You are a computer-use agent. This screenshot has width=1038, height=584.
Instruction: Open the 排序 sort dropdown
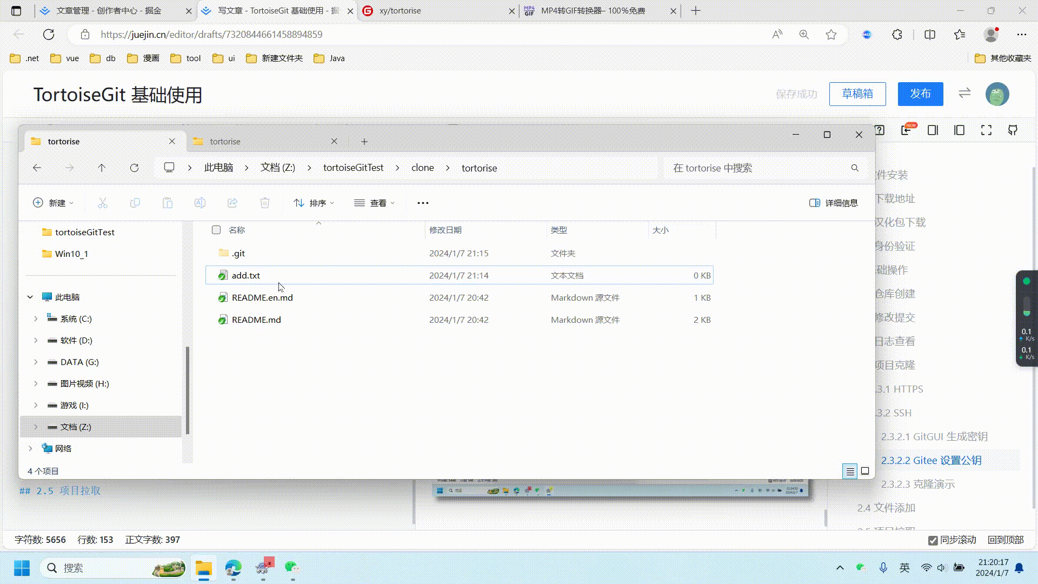coord(314,203)
